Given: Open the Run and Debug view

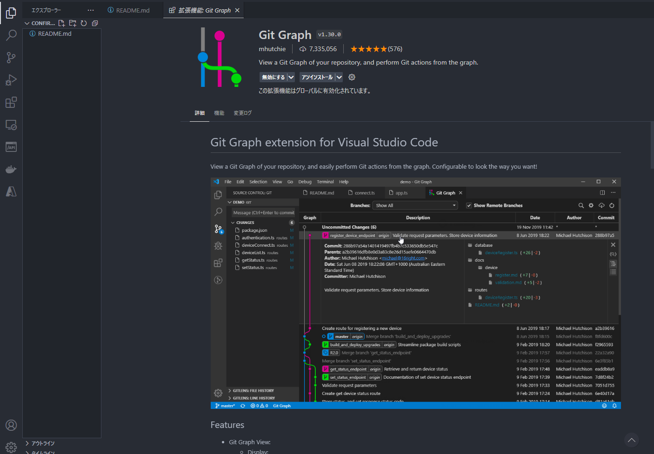Looking at the screenshot, I should pos(11,79).
